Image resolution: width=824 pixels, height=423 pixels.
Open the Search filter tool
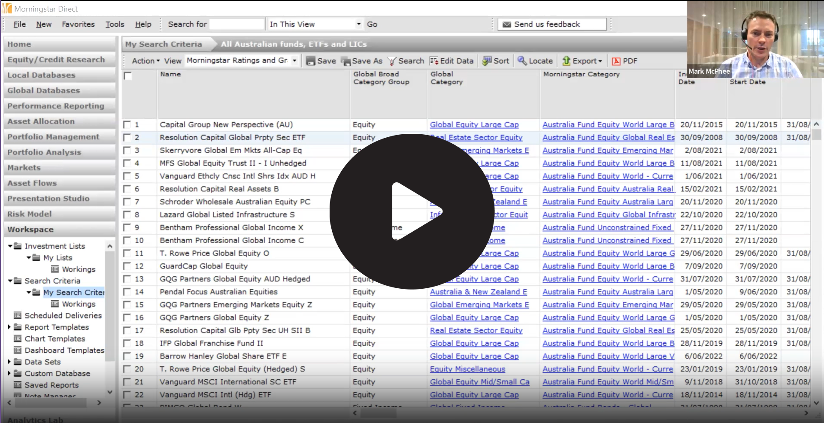[x=406, y=61]
